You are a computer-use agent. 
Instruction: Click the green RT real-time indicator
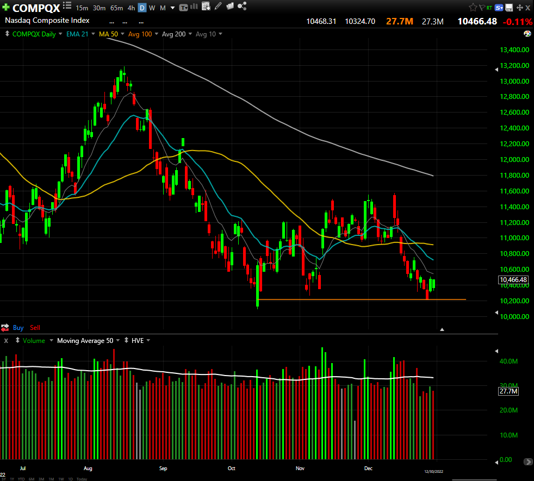489,8
